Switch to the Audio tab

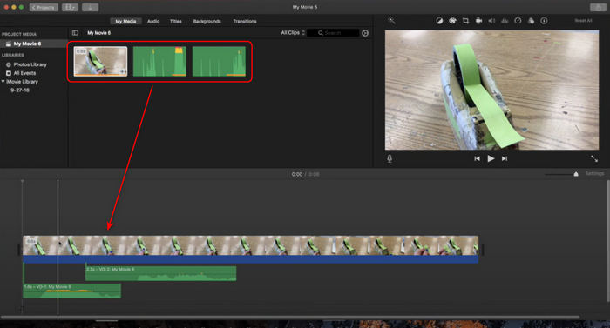[x=153, y=22]
